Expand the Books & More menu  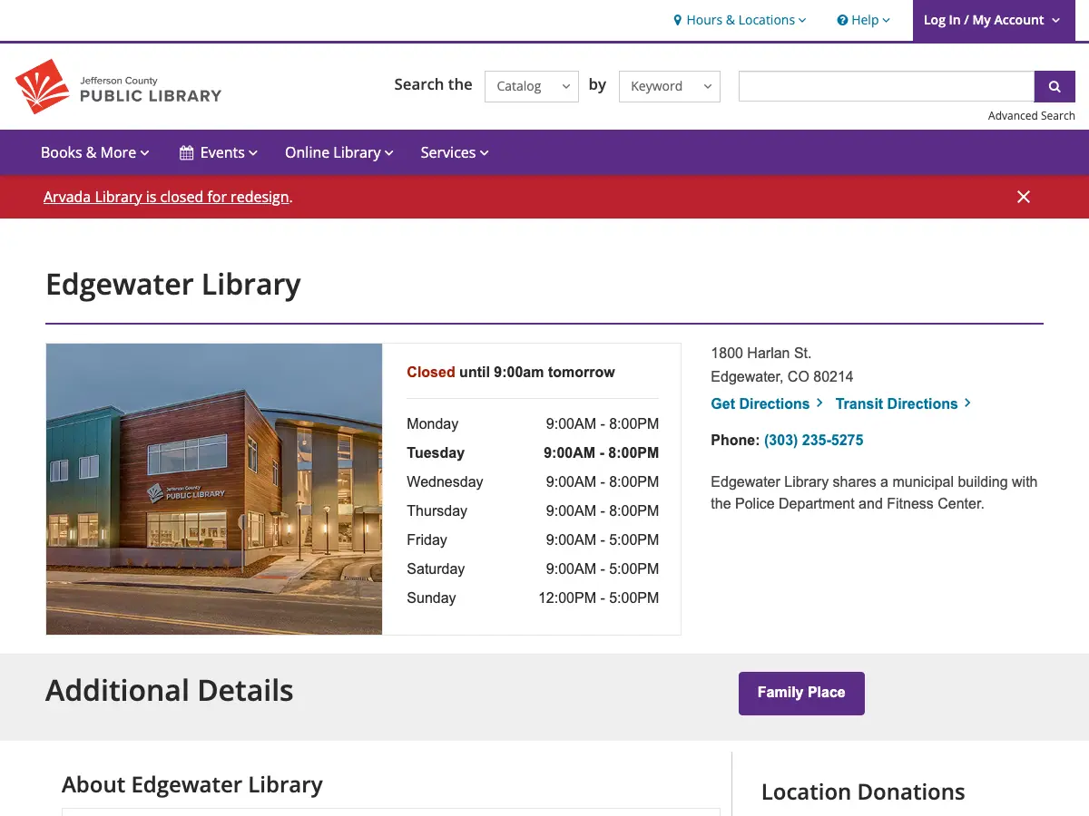tap(95, 152)
